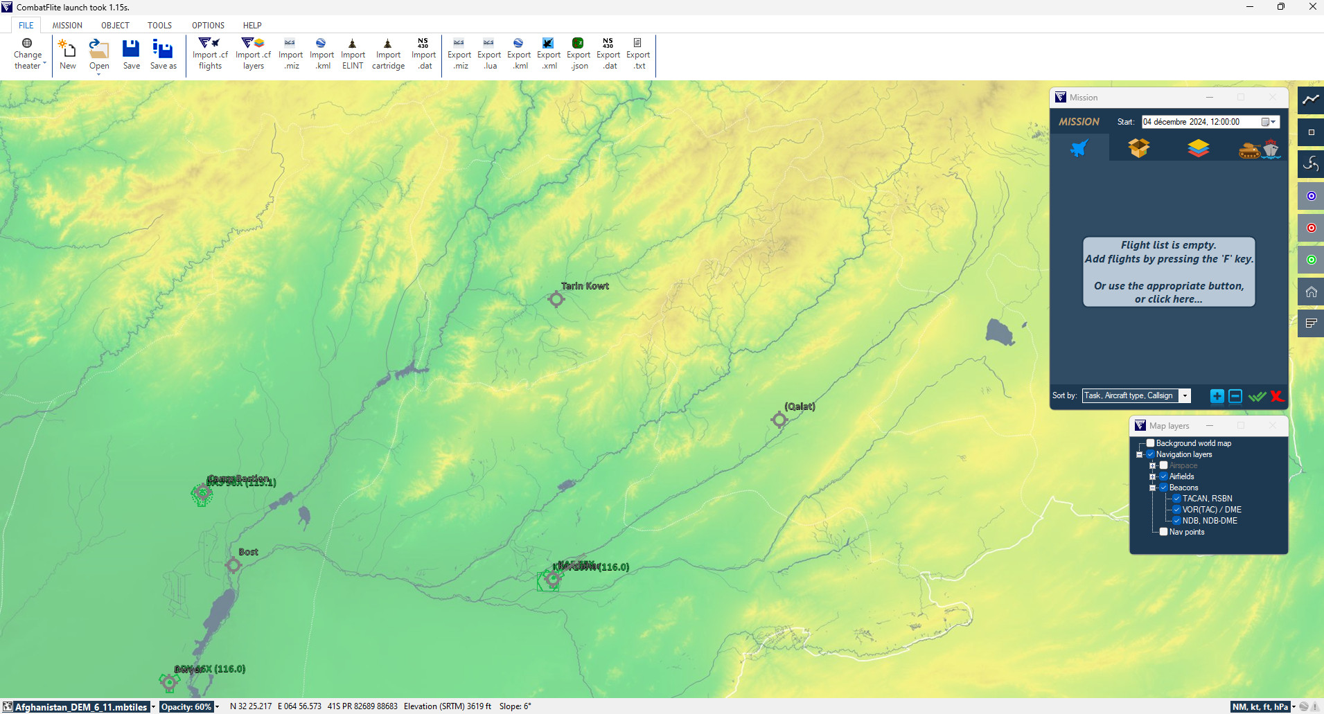Click the Export .kml icon
Viewport: 1324px width, 714px height.
point(518,44)
